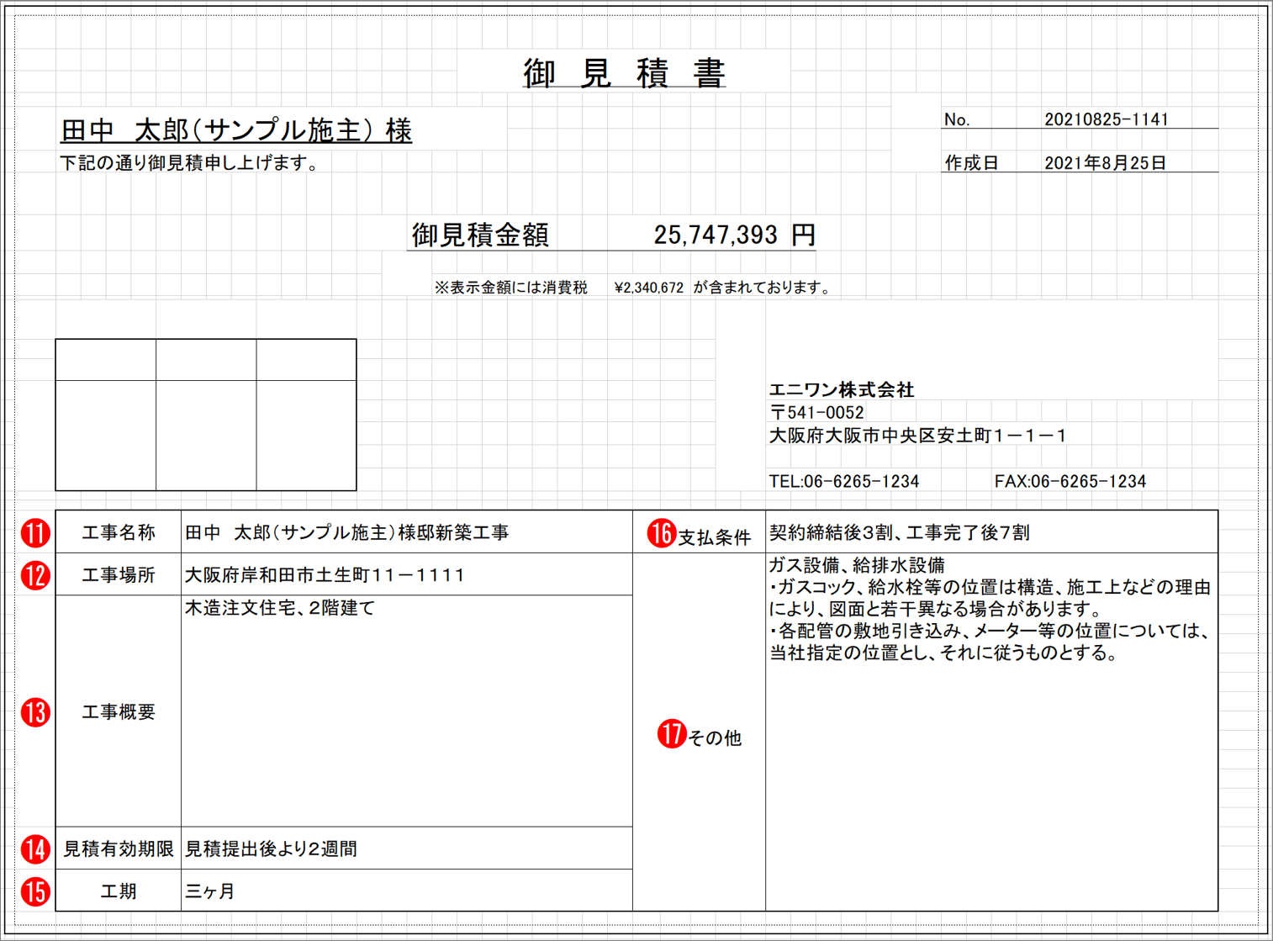The image size is (1273, 941).
Task: Click the red number 17 marker
Action: tap(672, 734)
